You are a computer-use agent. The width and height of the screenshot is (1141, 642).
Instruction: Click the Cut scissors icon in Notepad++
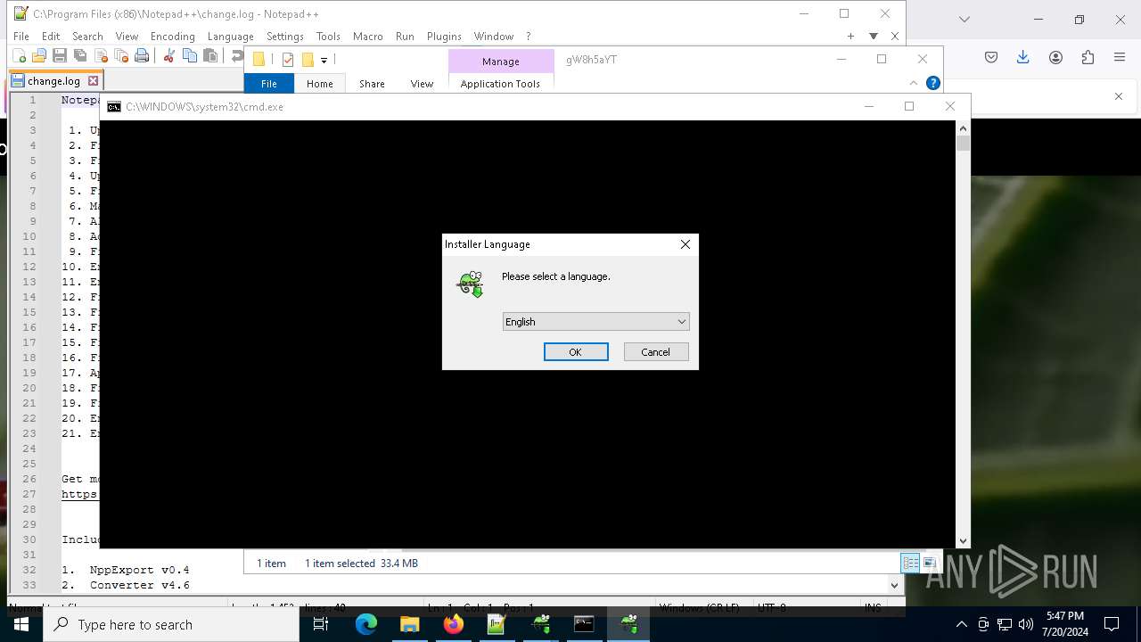[x=168, y=56]
